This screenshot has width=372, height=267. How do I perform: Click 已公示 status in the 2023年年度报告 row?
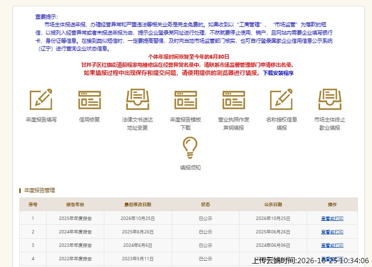pos(205,245)
